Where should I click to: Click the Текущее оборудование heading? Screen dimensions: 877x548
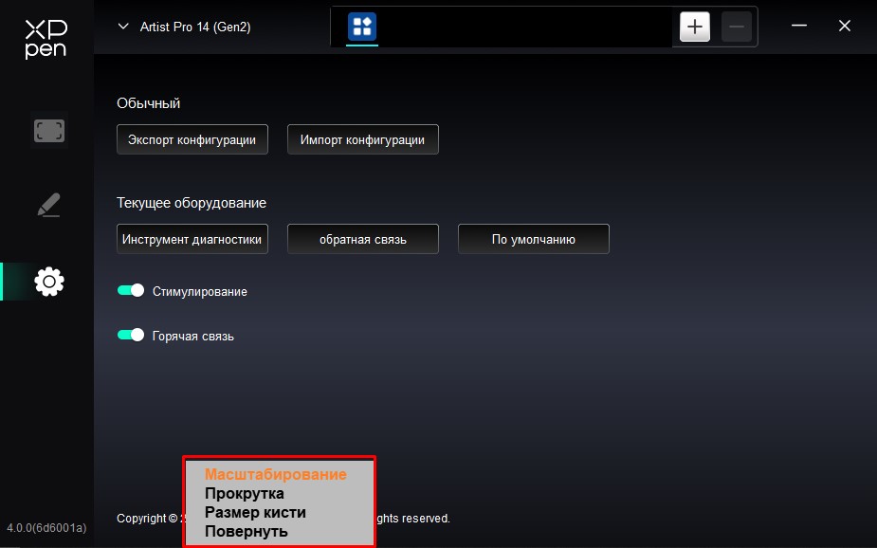point(192,203)
